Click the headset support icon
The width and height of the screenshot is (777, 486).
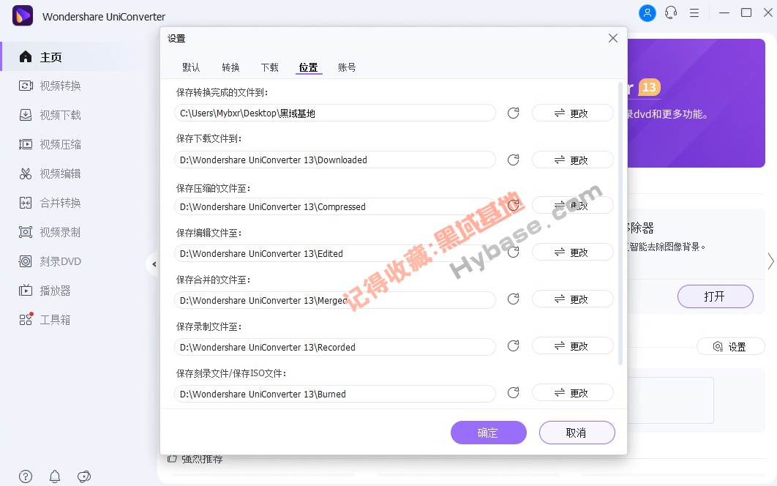click(x=671, y=13)
